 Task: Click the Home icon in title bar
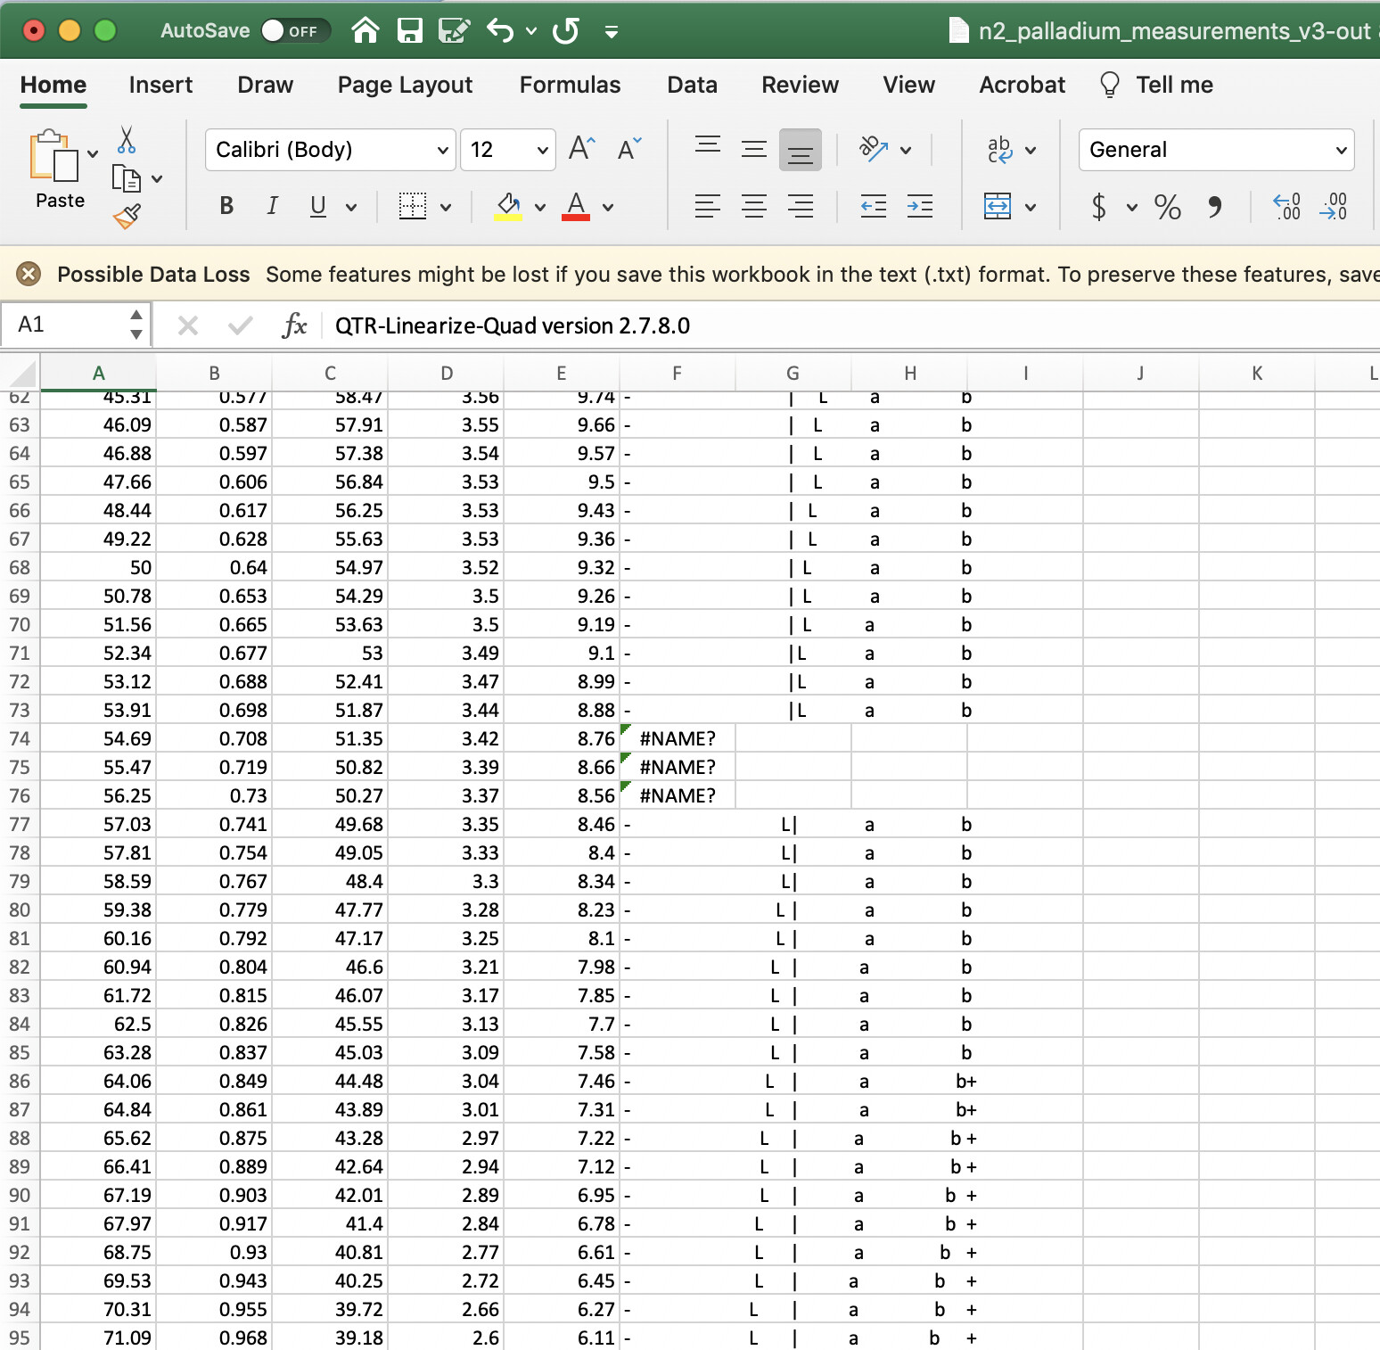365,31
